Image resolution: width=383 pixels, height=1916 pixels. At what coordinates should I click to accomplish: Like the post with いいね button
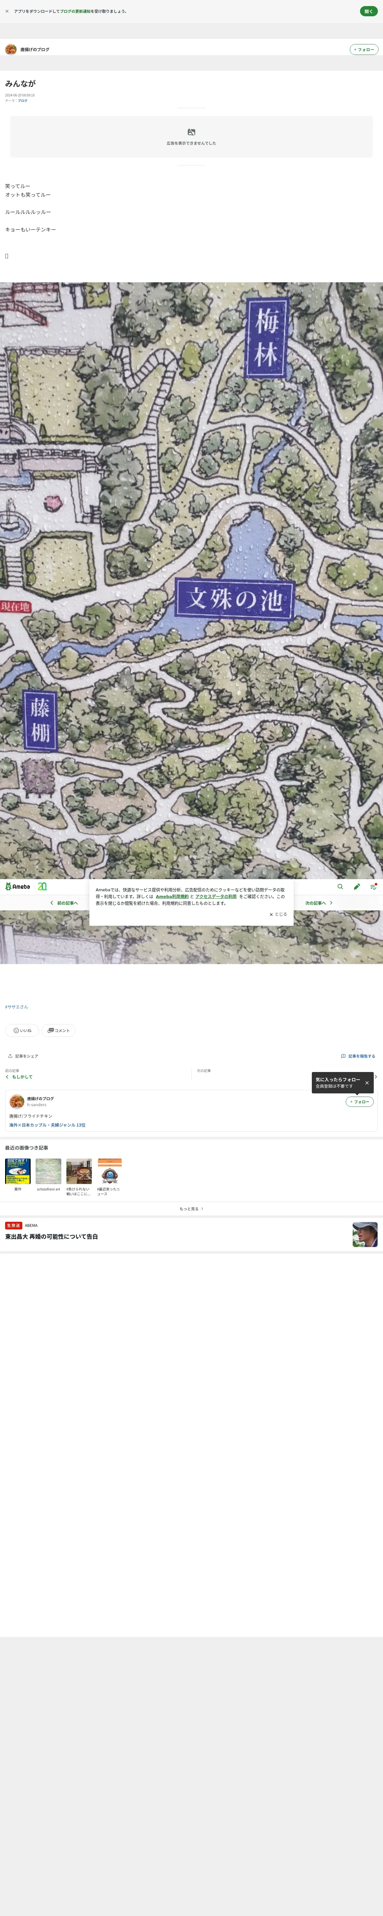[22, 1030]
